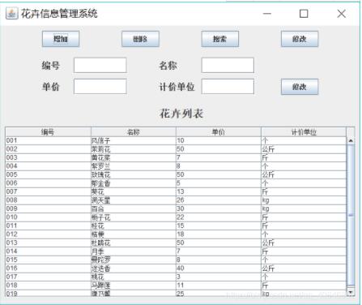Click the 单价 column header
Image resolution: width=362 pixels, height=305 pixels.
219,132
